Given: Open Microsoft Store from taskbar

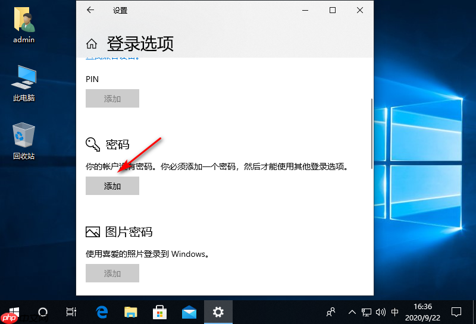Looking at the screenshot, I should coord(159,312).
